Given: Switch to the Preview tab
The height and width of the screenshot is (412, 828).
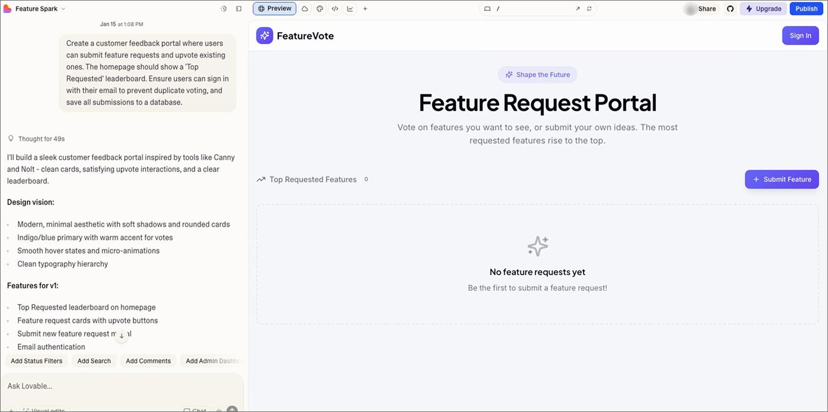Looking at the screenshot, I should [x=274, y=8].
